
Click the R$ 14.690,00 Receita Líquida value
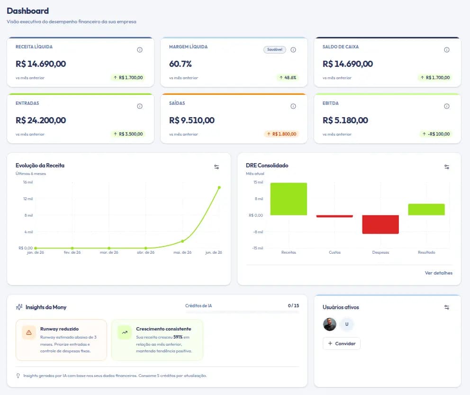(x=41, y=64)
